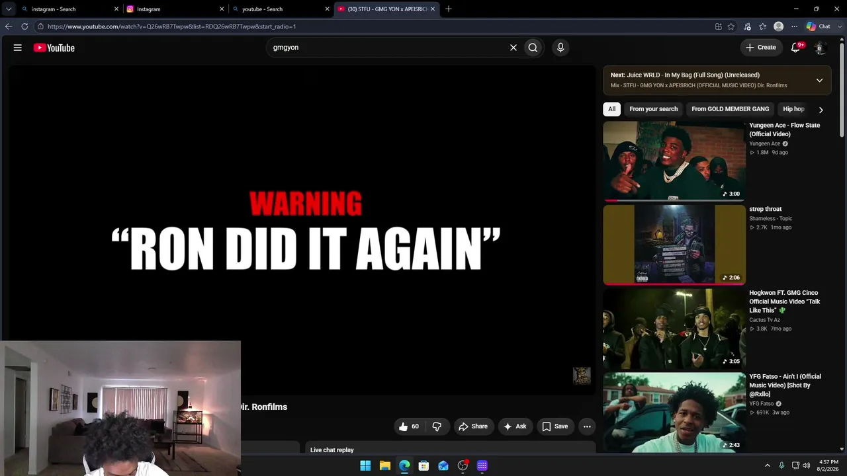Image resolution: width=847 pixels, height=476 pixels.
Task: Open Microsoft Store from the taskbar
Action: [423, 465]
